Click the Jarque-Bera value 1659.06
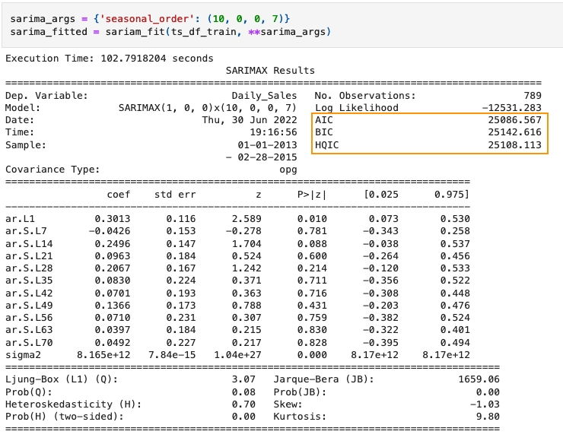Screen dimensions: 563x444 pos(520,379)
